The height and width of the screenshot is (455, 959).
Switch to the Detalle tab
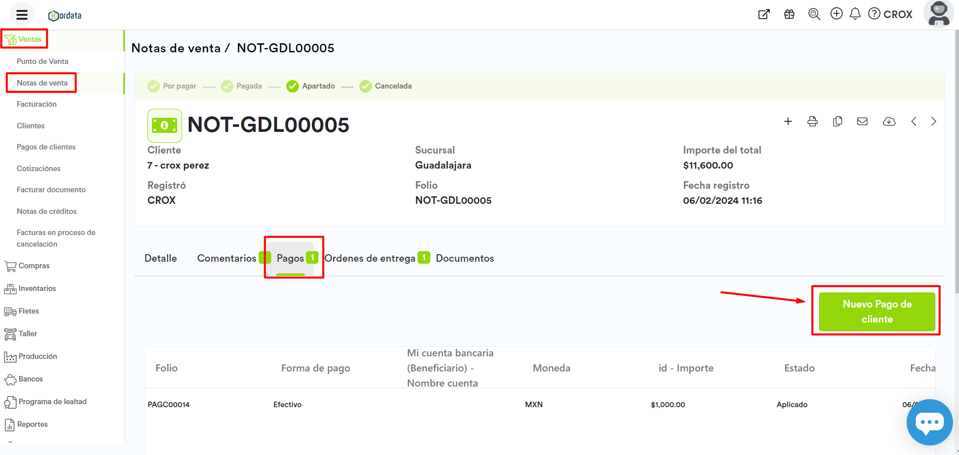pyautogui.click(x=161, y=258)
